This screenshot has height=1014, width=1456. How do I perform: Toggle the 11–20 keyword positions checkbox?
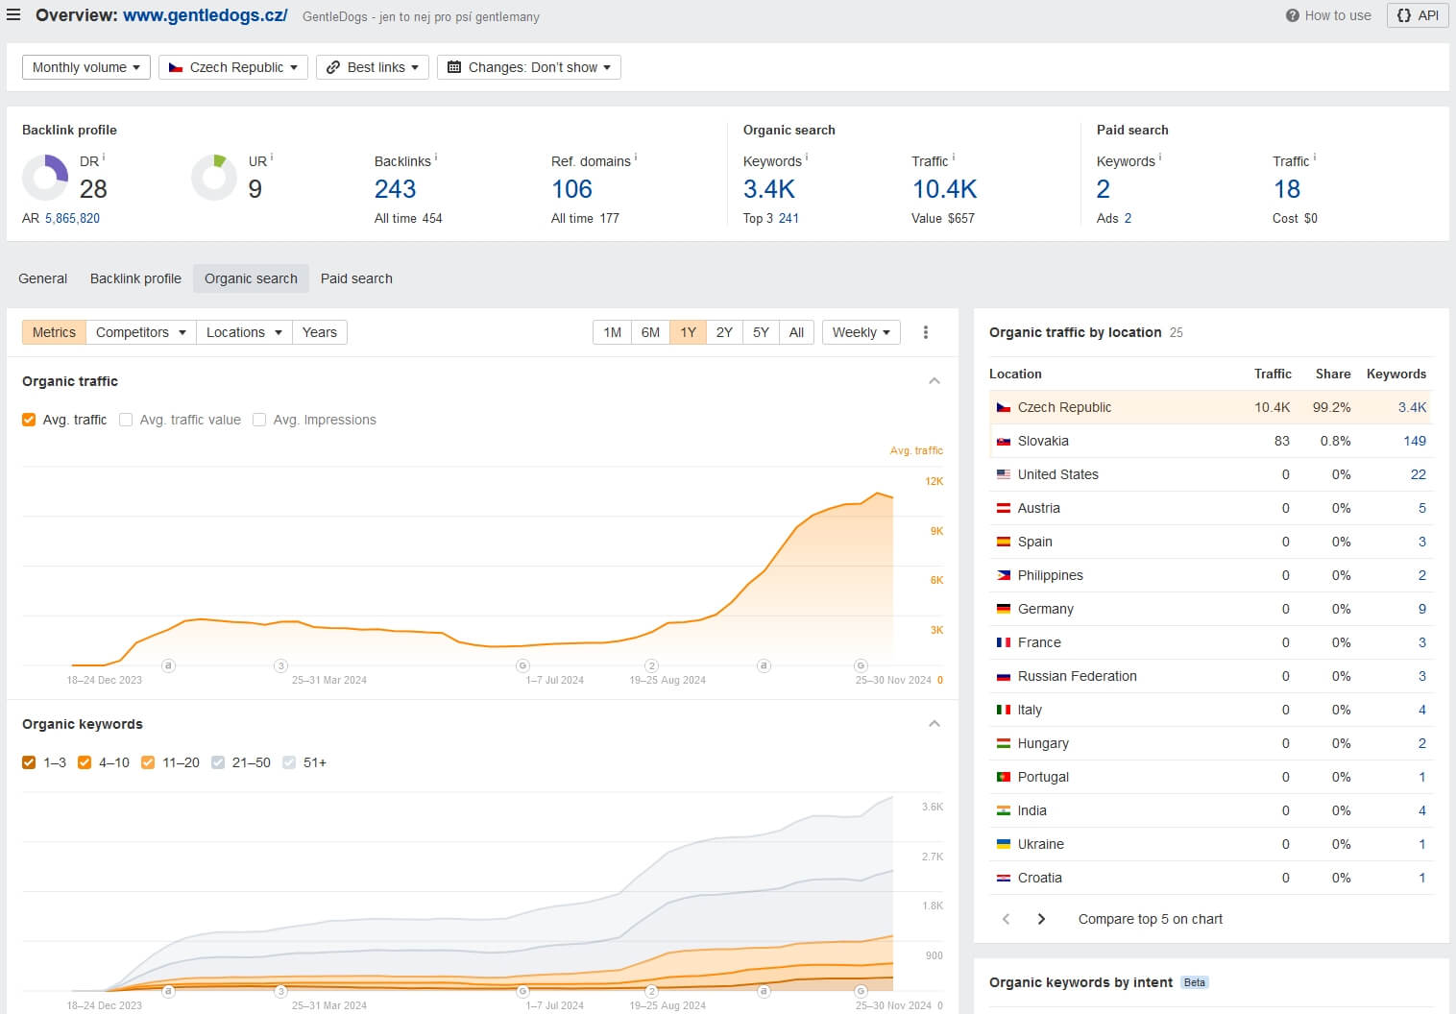(x=148, y=762)
